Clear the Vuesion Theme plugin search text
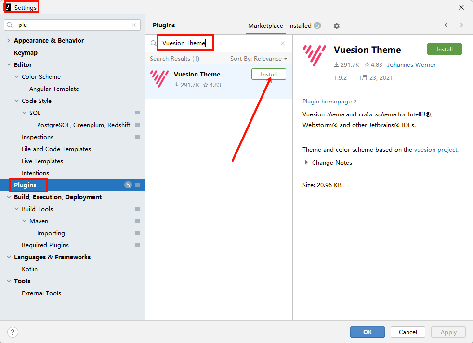The width and height of the screenshot is (473, 343). [283, 43]
